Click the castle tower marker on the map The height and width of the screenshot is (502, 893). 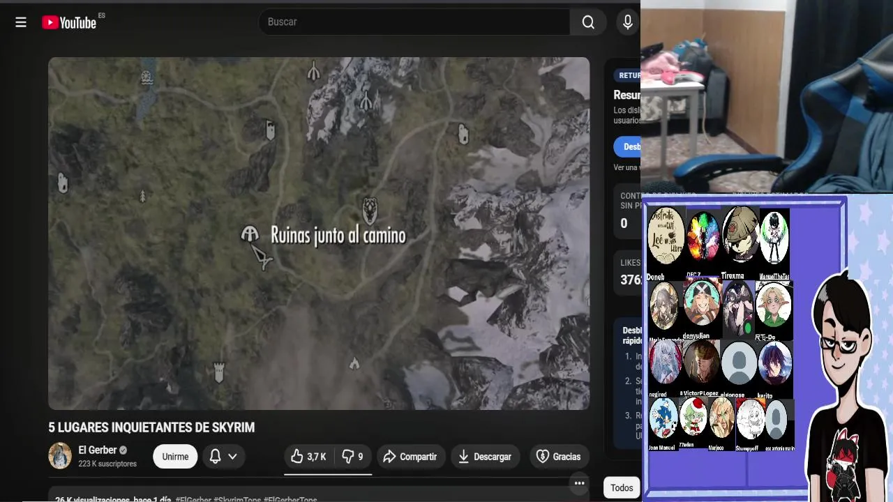click(x=219, y=372)
